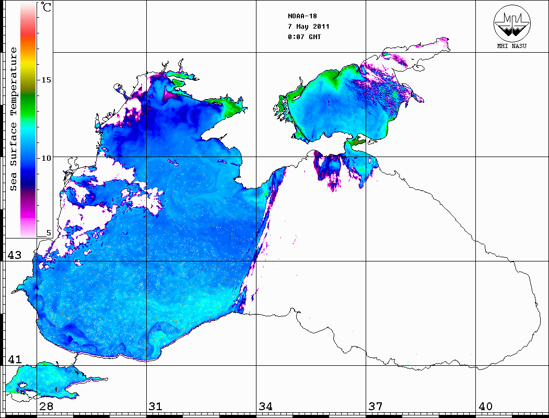The height and width of the screenshot is (418, 549).
Task: Click latitude label '41'
Action: (14, 360)
